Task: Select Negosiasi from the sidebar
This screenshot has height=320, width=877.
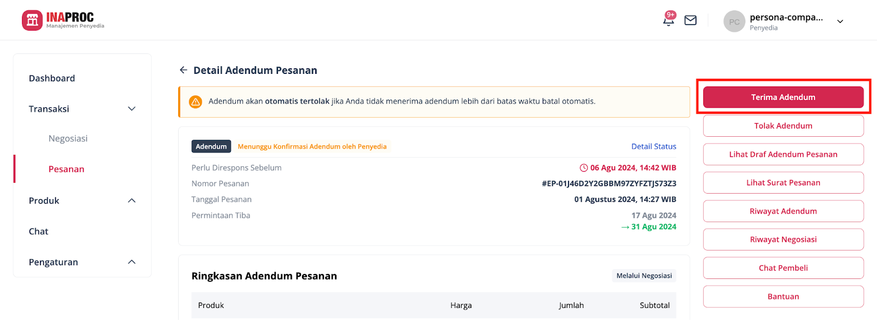Action: coord(67,138)
